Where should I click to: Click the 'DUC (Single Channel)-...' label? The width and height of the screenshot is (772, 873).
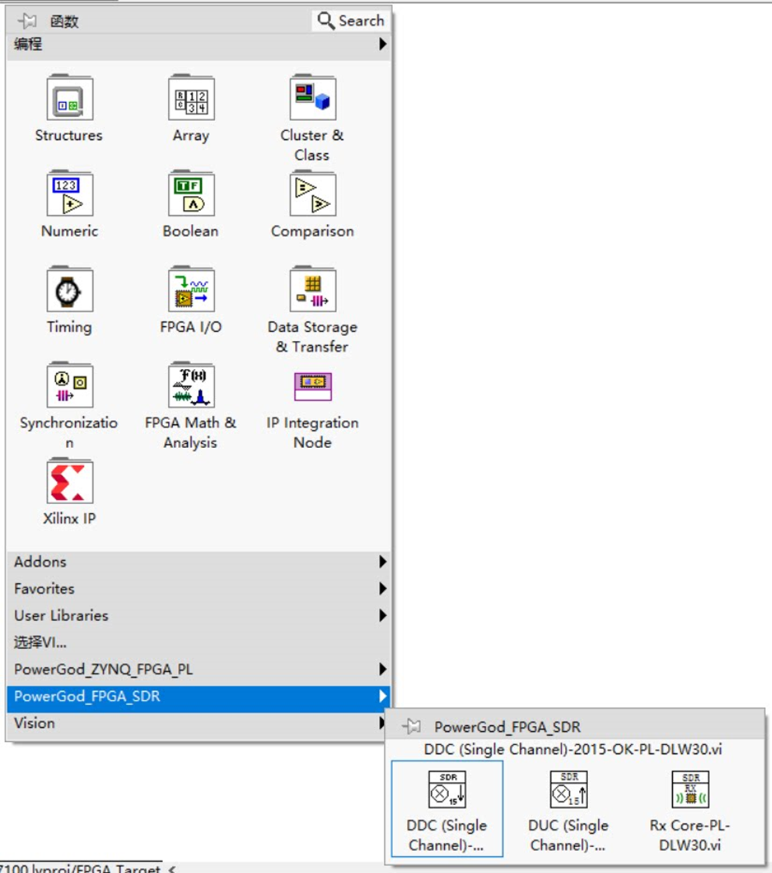pos(568,835)
